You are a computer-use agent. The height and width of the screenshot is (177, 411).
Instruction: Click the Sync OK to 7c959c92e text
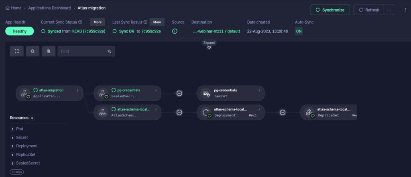[140, 31]
